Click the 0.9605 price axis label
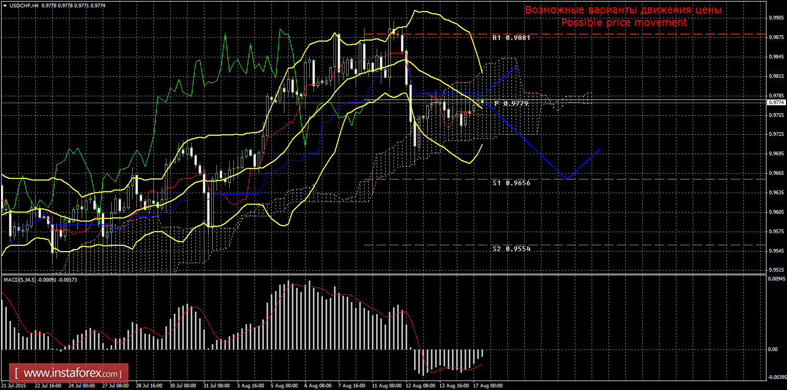The width and height of the screenshot is (787, 390). click(776, 212)
